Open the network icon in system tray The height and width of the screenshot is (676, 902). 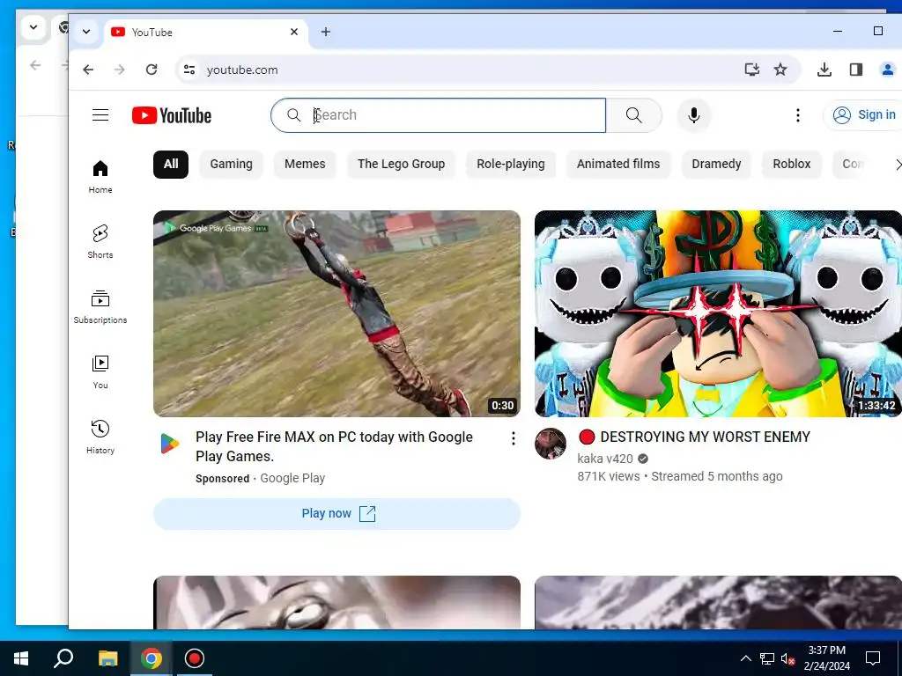pyautogui.click(x=767, y=658)
